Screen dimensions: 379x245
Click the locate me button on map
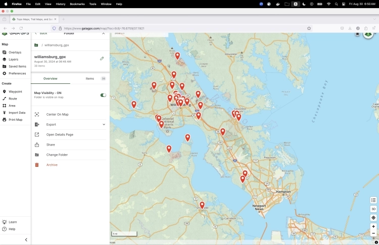point(373,218)
